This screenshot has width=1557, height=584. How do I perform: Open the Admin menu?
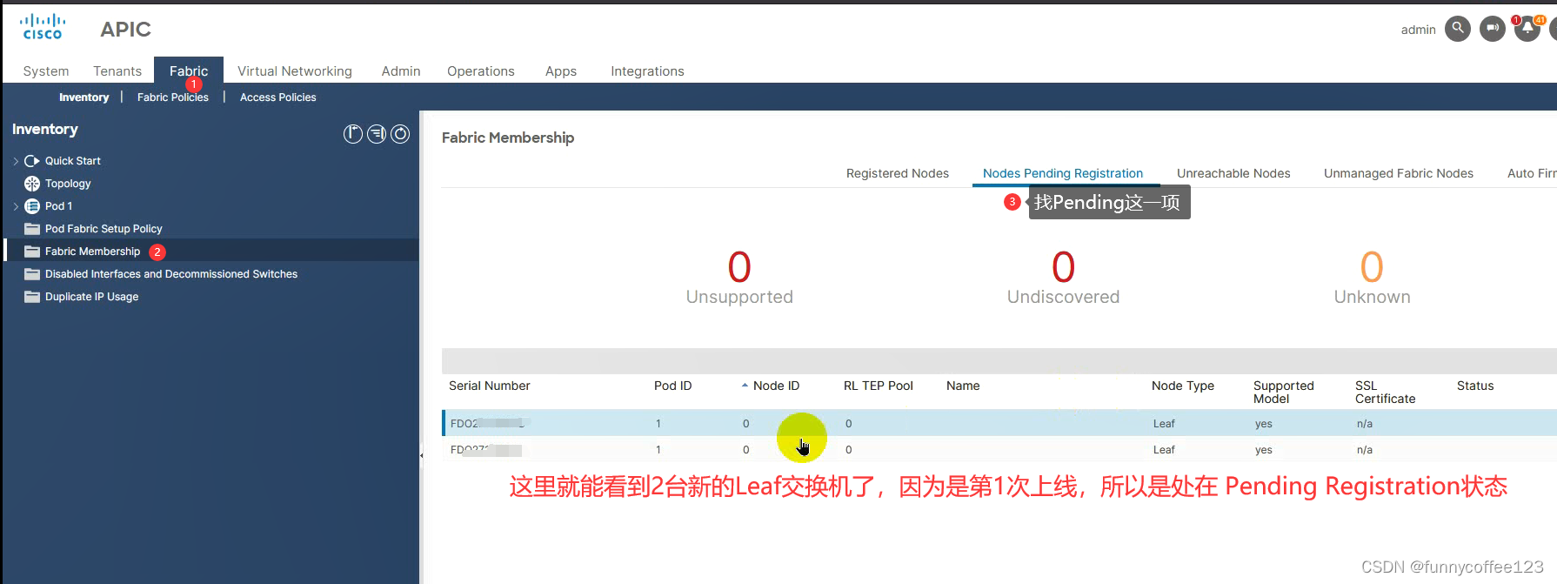tap(401, 71)
